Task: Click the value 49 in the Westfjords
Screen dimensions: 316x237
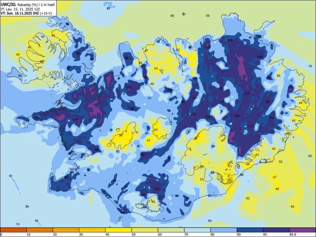Action: [41, 62]
